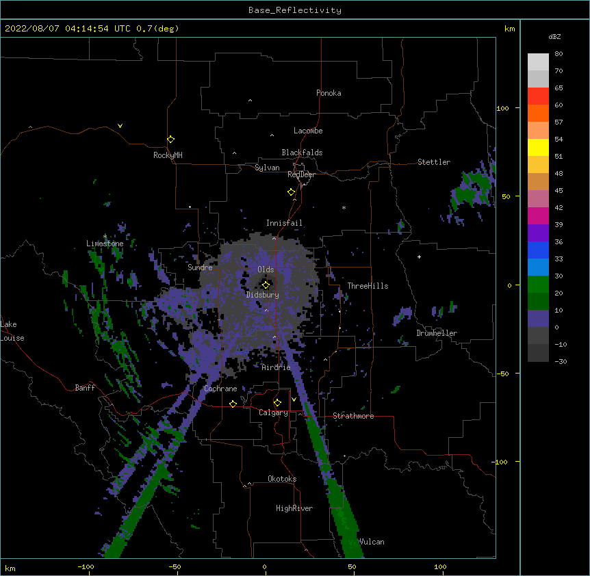Click the blue 33–36 dBZ legend swatch

[538, 250]
